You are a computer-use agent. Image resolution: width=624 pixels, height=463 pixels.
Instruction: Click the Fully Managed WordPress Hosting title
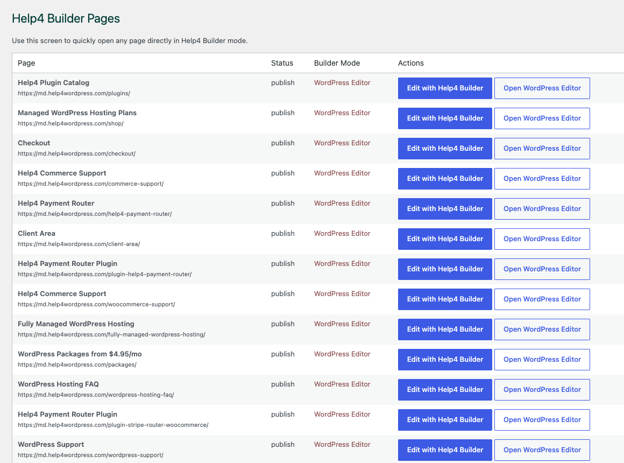tap(76, 324)
